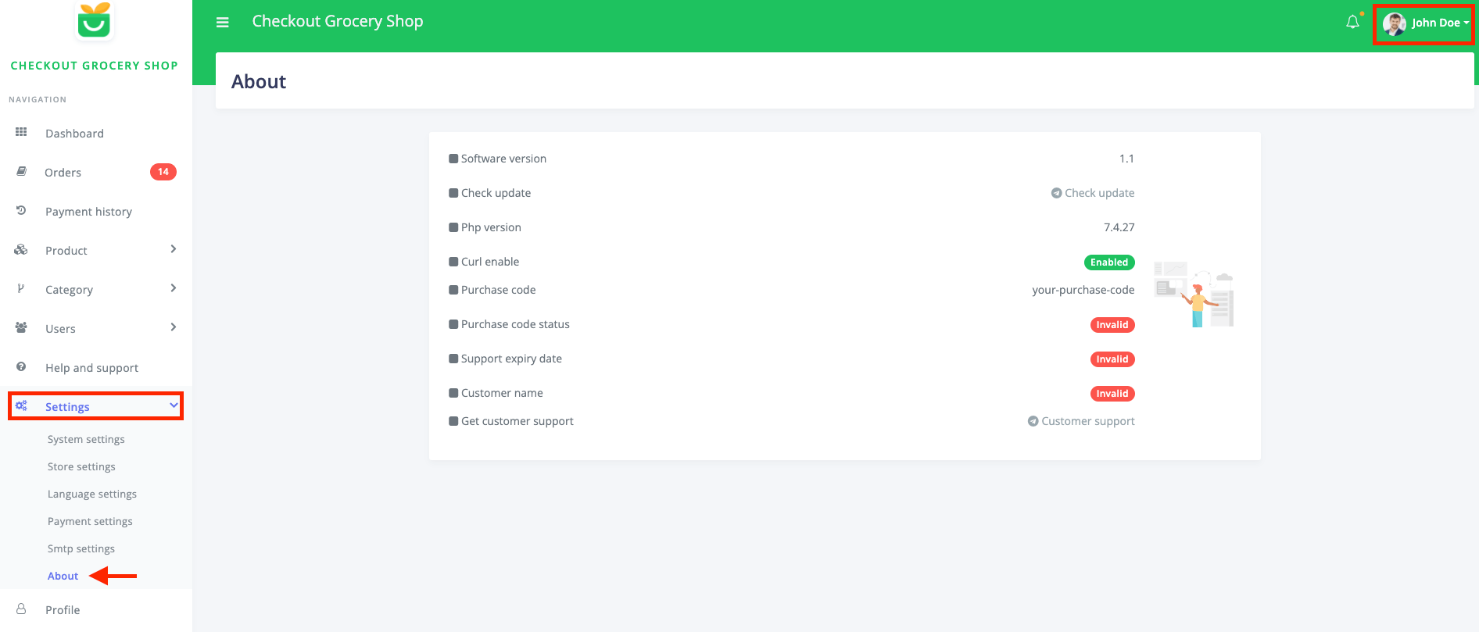Click the Orders book icon
Image resolution: width=1479 pixels, height=632 pixels.
coord(21,171)
